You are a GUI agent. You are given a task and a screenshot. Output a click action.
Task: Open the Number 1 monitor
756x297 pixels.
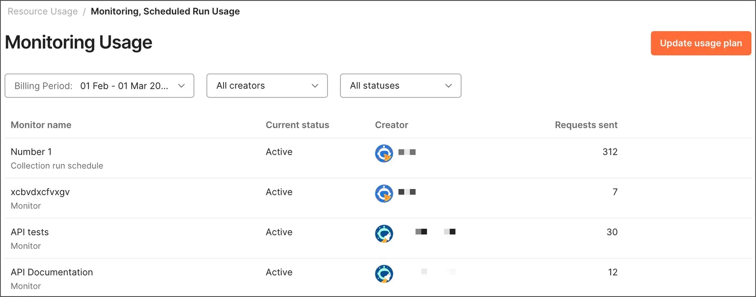point(31,152)
